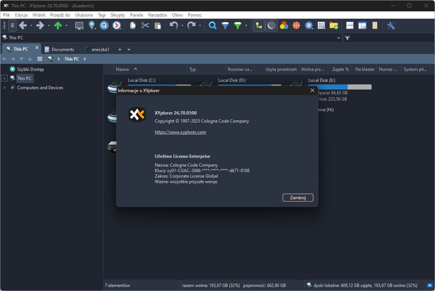Click the Back arrow toolbar button
Image resolution: width=435 pixels, height=291 pixels.
click(23, 26)
